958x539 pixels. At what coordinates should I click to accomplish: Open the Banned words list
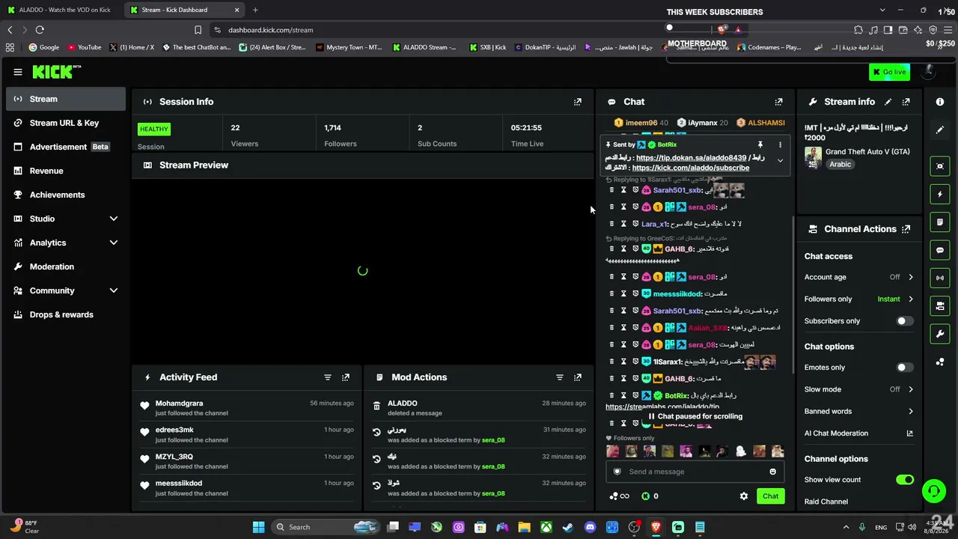[858, 411]
